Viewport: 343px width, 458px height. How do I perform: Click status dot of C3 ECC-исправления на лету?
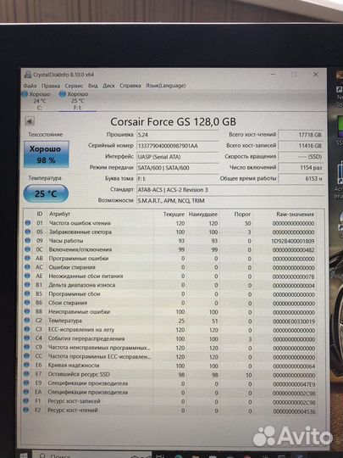[27, 329]
